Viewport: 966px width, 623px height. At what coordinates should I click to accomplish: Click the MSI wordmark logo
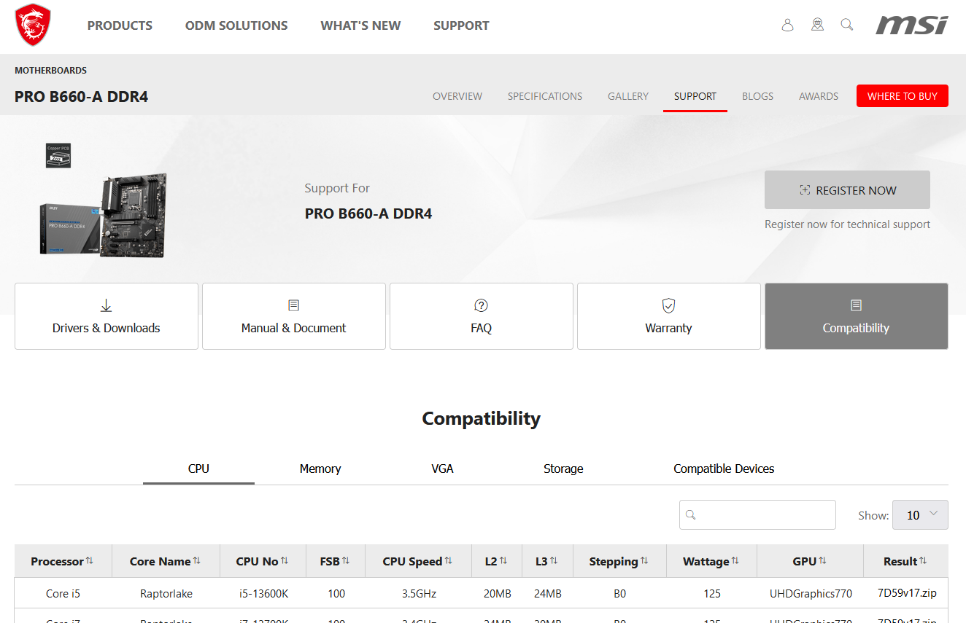click(912, 25)
